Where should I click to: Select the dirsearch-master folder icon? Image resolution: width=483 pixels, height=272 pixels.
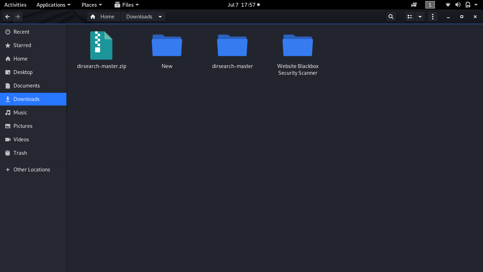point(232,45)
